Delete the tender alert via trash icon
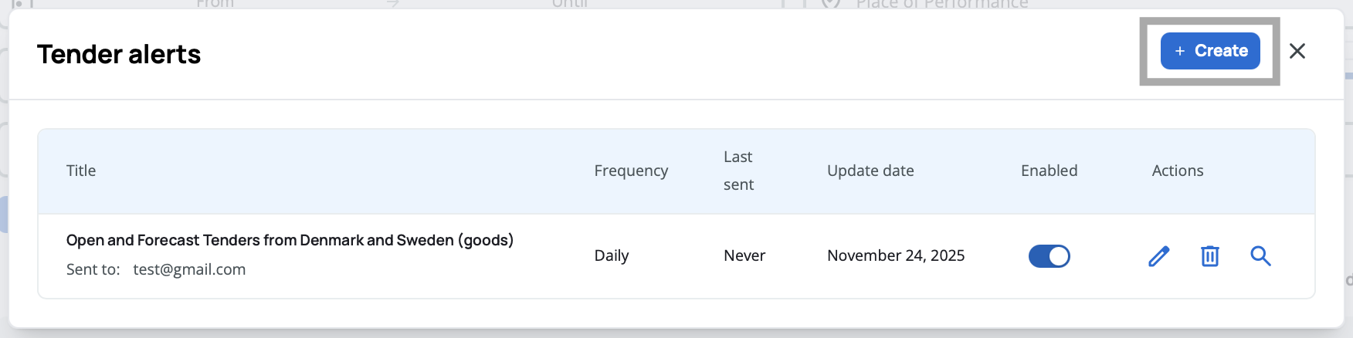The width and height of the screenshot is (1353, 338). (1209, 256)
